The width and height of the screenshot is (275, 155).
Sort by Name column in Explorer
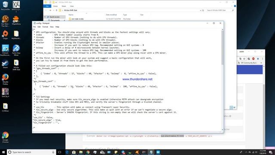click(x=71, y=15)
